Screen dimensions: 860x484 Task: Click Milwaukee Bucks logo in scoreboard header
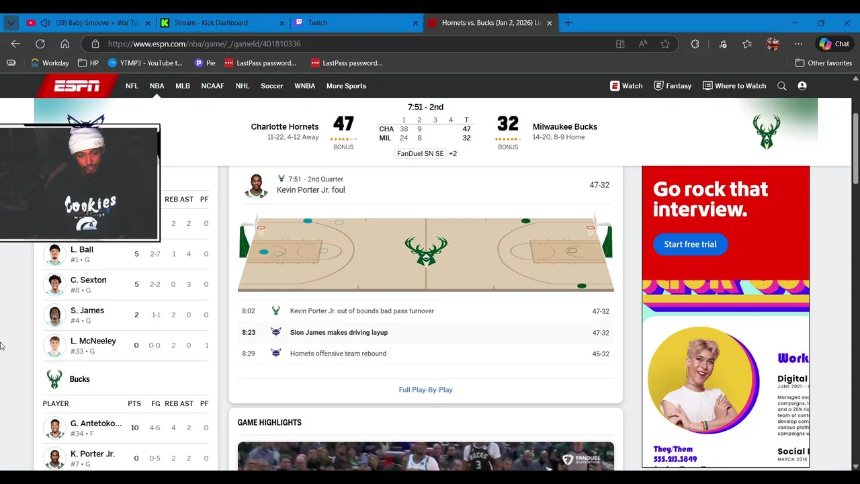[x=767, y=132]
